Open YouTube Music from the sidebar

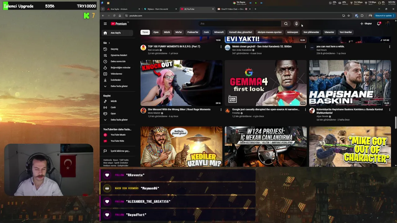[118, 135]
